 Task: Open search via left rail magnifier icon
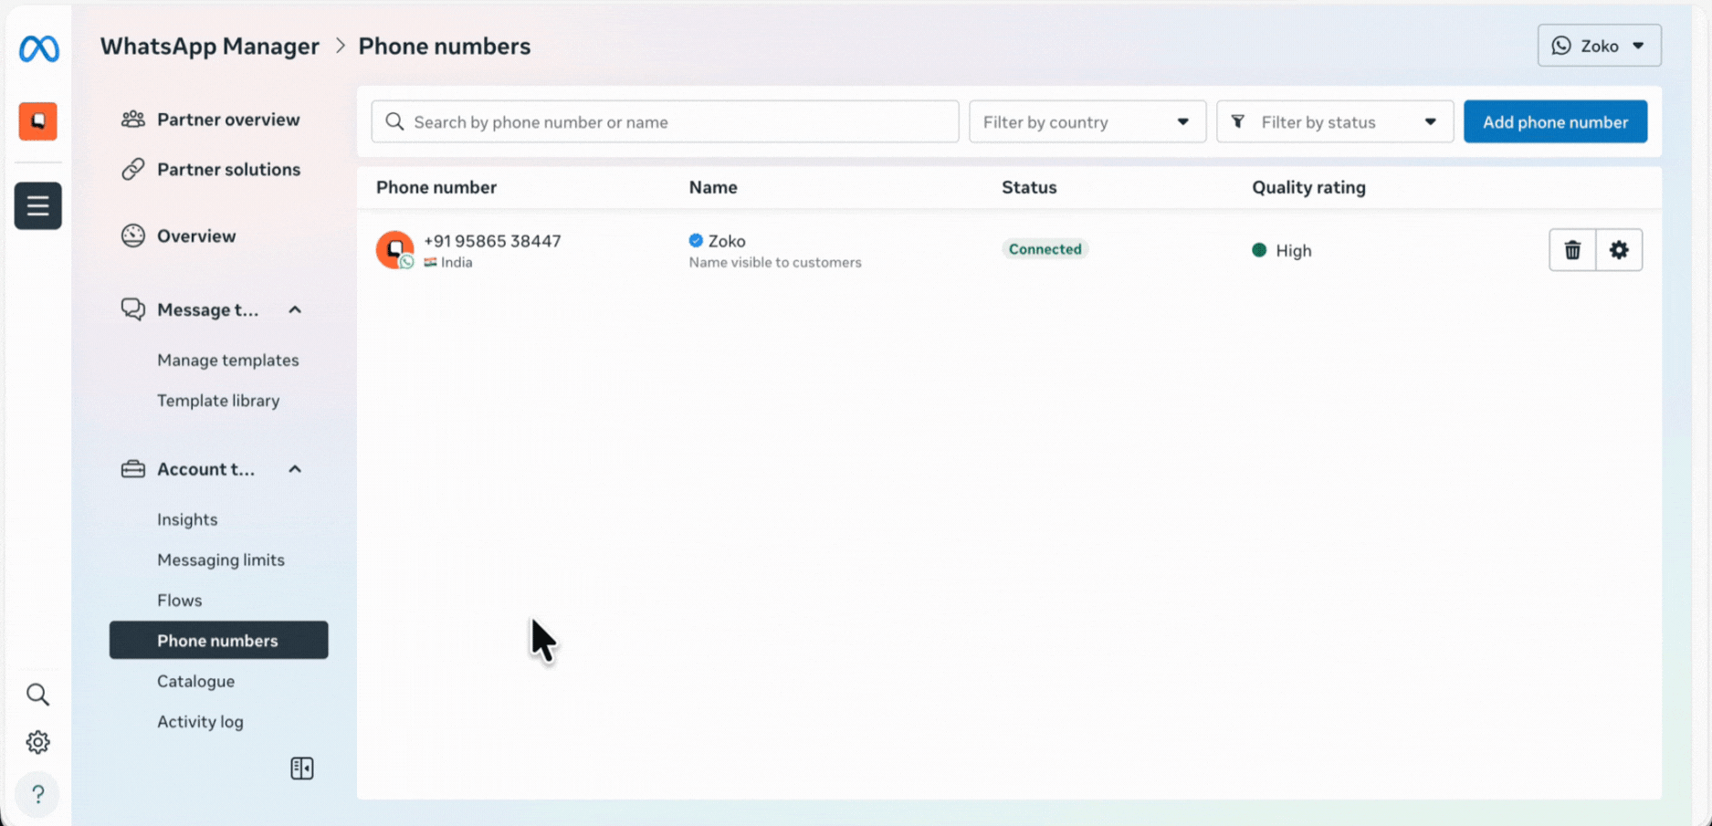(37, 695)
